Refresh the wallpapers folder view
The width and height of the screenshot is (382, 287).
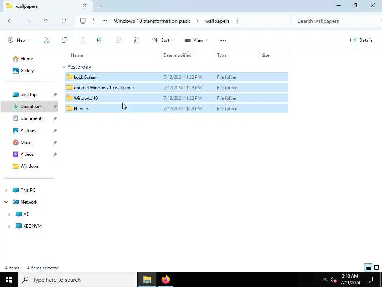coord(64,21)
